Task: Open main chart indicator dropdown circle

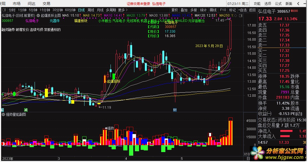Action: 38,15
